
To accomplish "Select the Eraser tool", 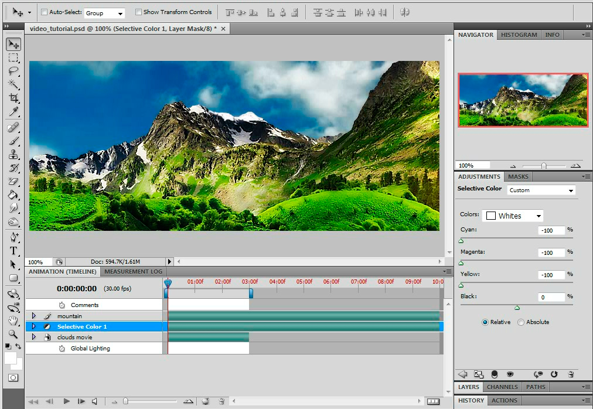I will point(13,181).
